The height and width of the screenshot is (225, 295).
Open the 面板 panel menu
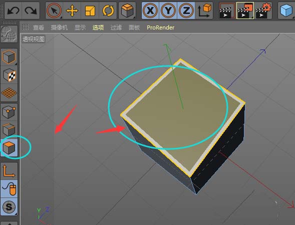tap(134, 27)
